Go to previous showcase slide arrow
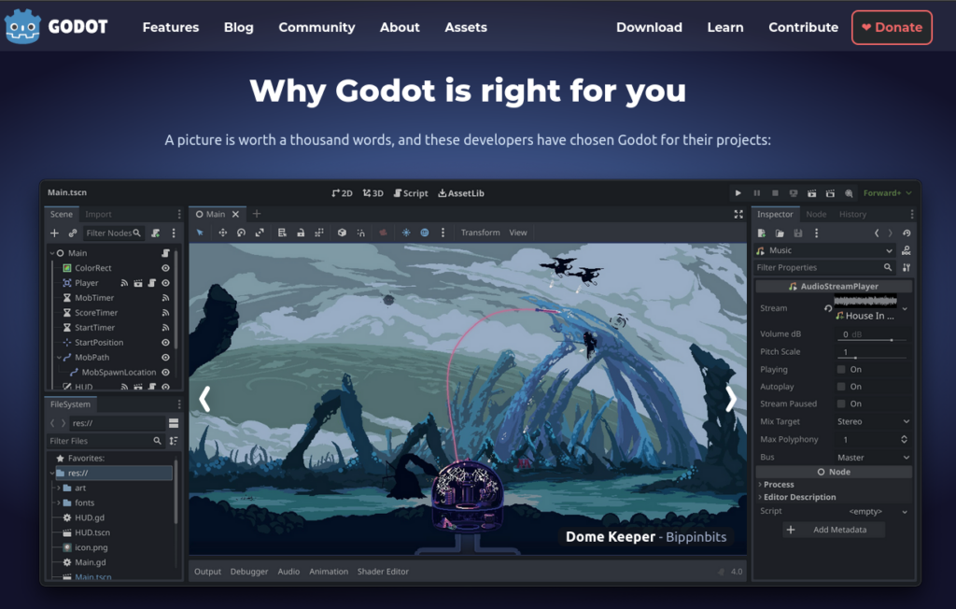Image resolution: width=956 pixels, height=609 pixels. point(204,399)
